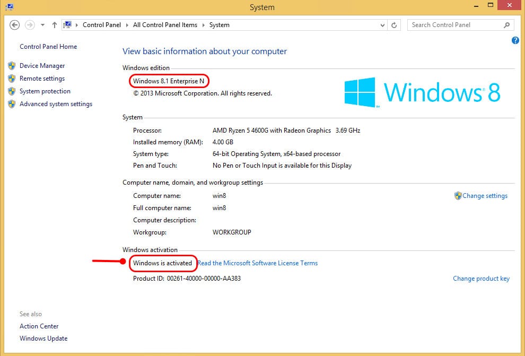This screenshot has width=525, height=356.
Task: Open the address bar history dropdown
Action: coord(382,25)
